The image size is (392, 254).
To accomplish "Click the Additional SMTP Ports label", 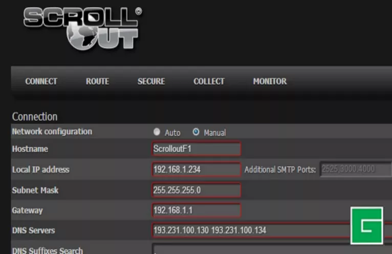I will [x=280, y=170].
